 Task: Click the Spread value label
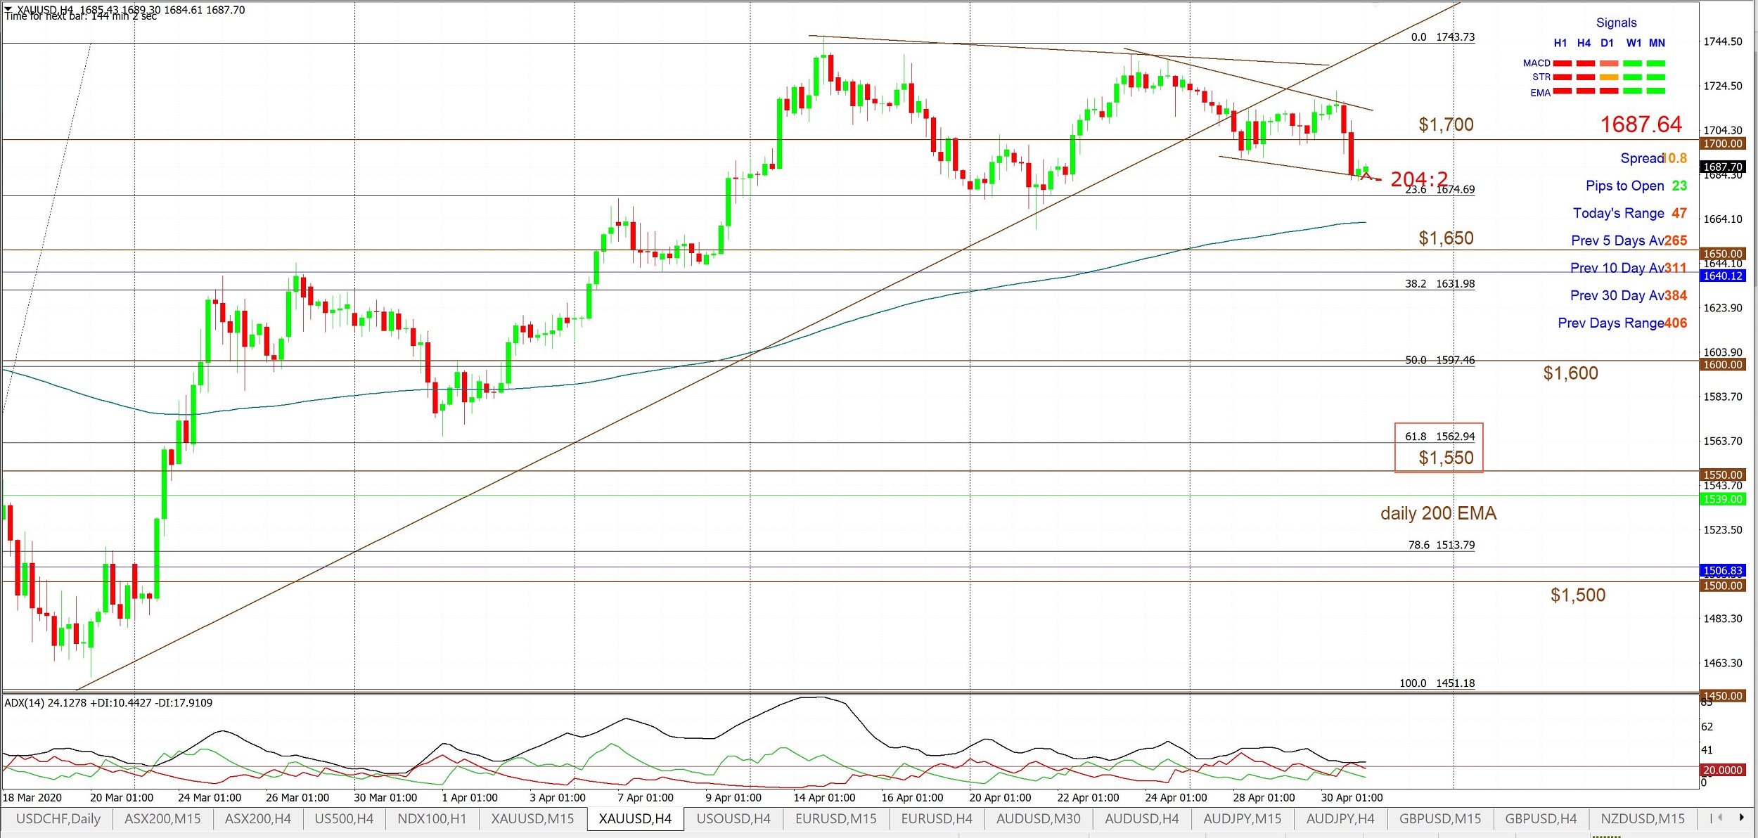[1653, 158]
